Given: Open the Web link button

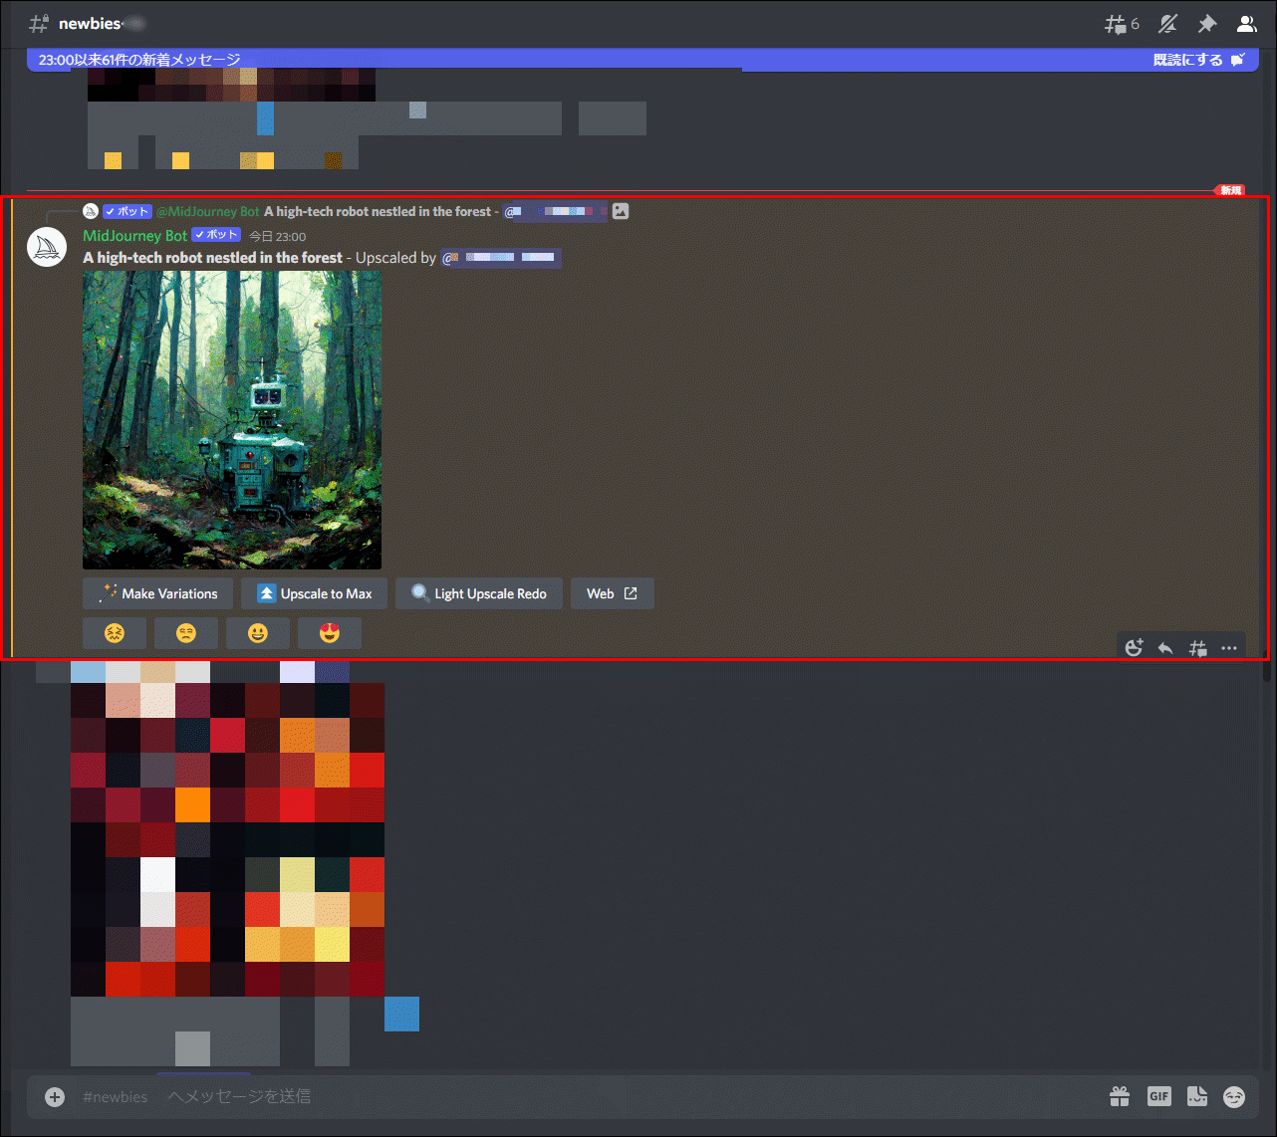Looking at the screenshot, I should [612, 593].
